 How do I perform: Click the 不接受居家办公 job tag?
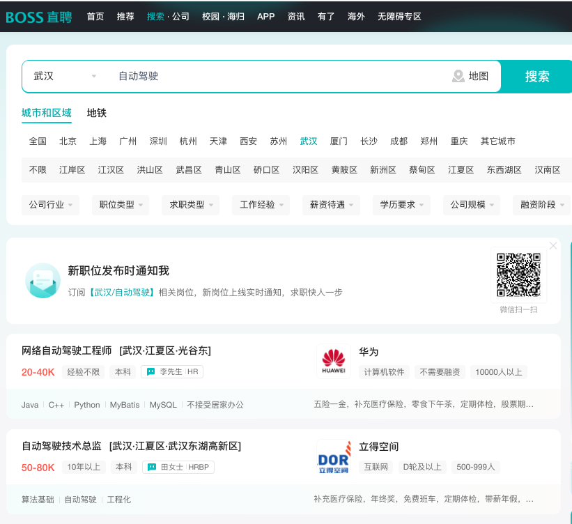point(215,405)
